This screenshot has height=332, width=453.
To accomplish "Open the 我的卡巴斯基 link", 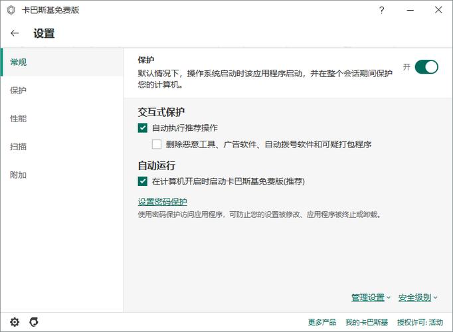I will pyautogui.click(x=367, y=322).
